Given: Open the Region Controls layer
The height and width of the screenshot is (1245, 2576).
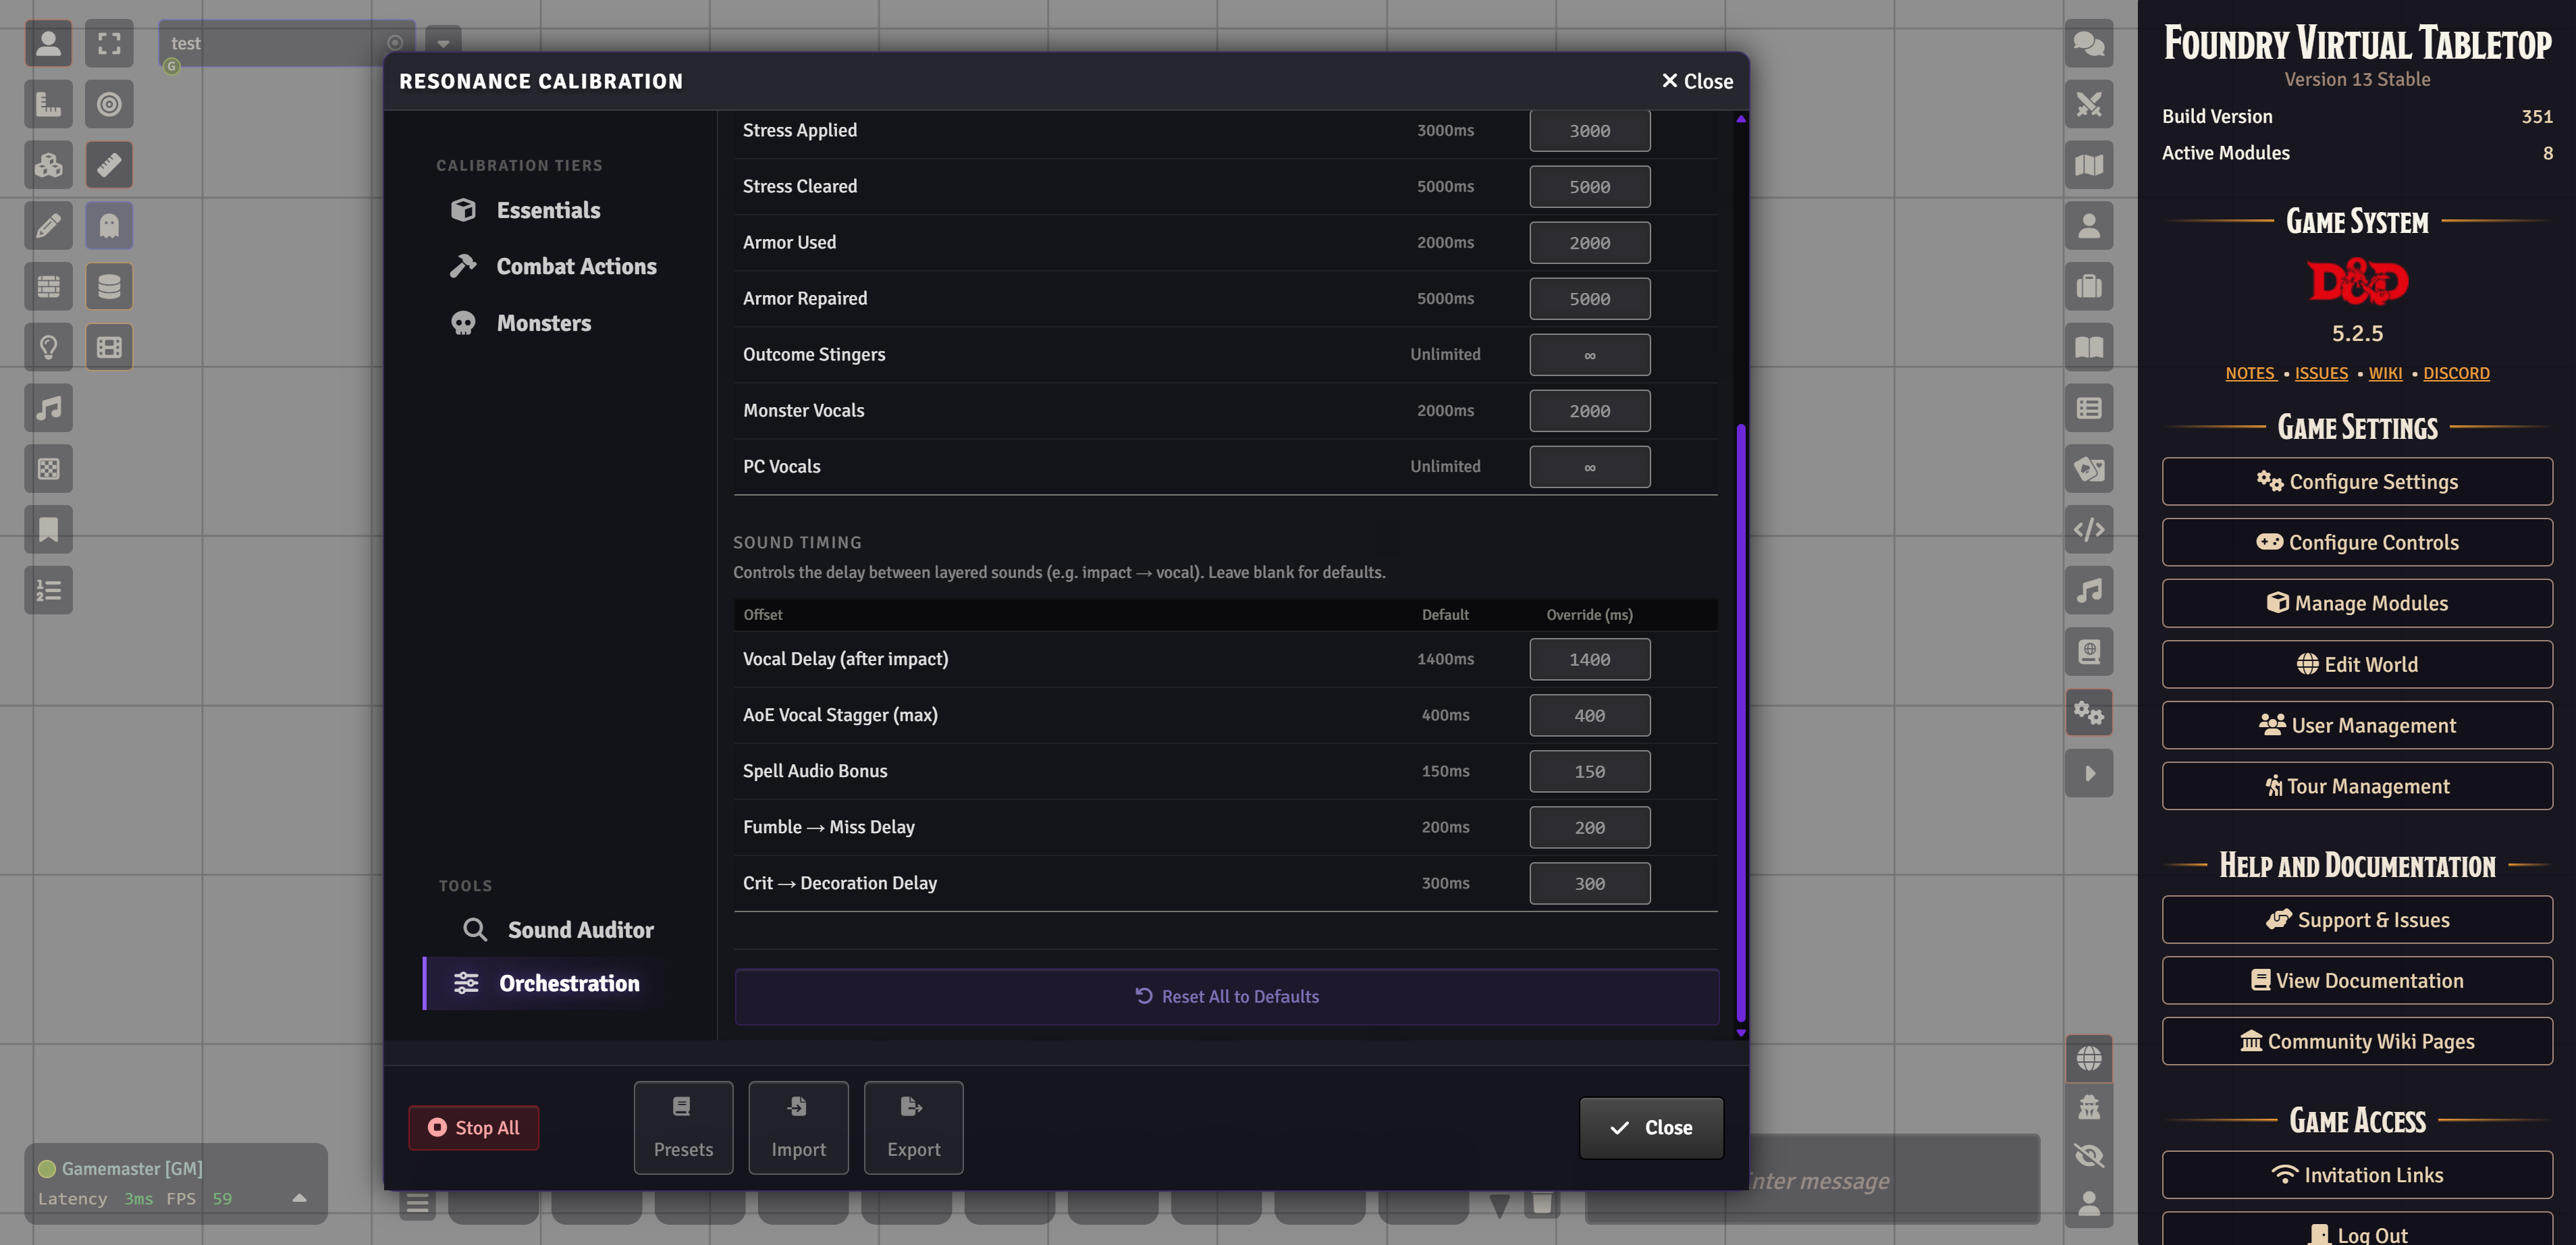Looking at the screenshot, I should 48,469.
